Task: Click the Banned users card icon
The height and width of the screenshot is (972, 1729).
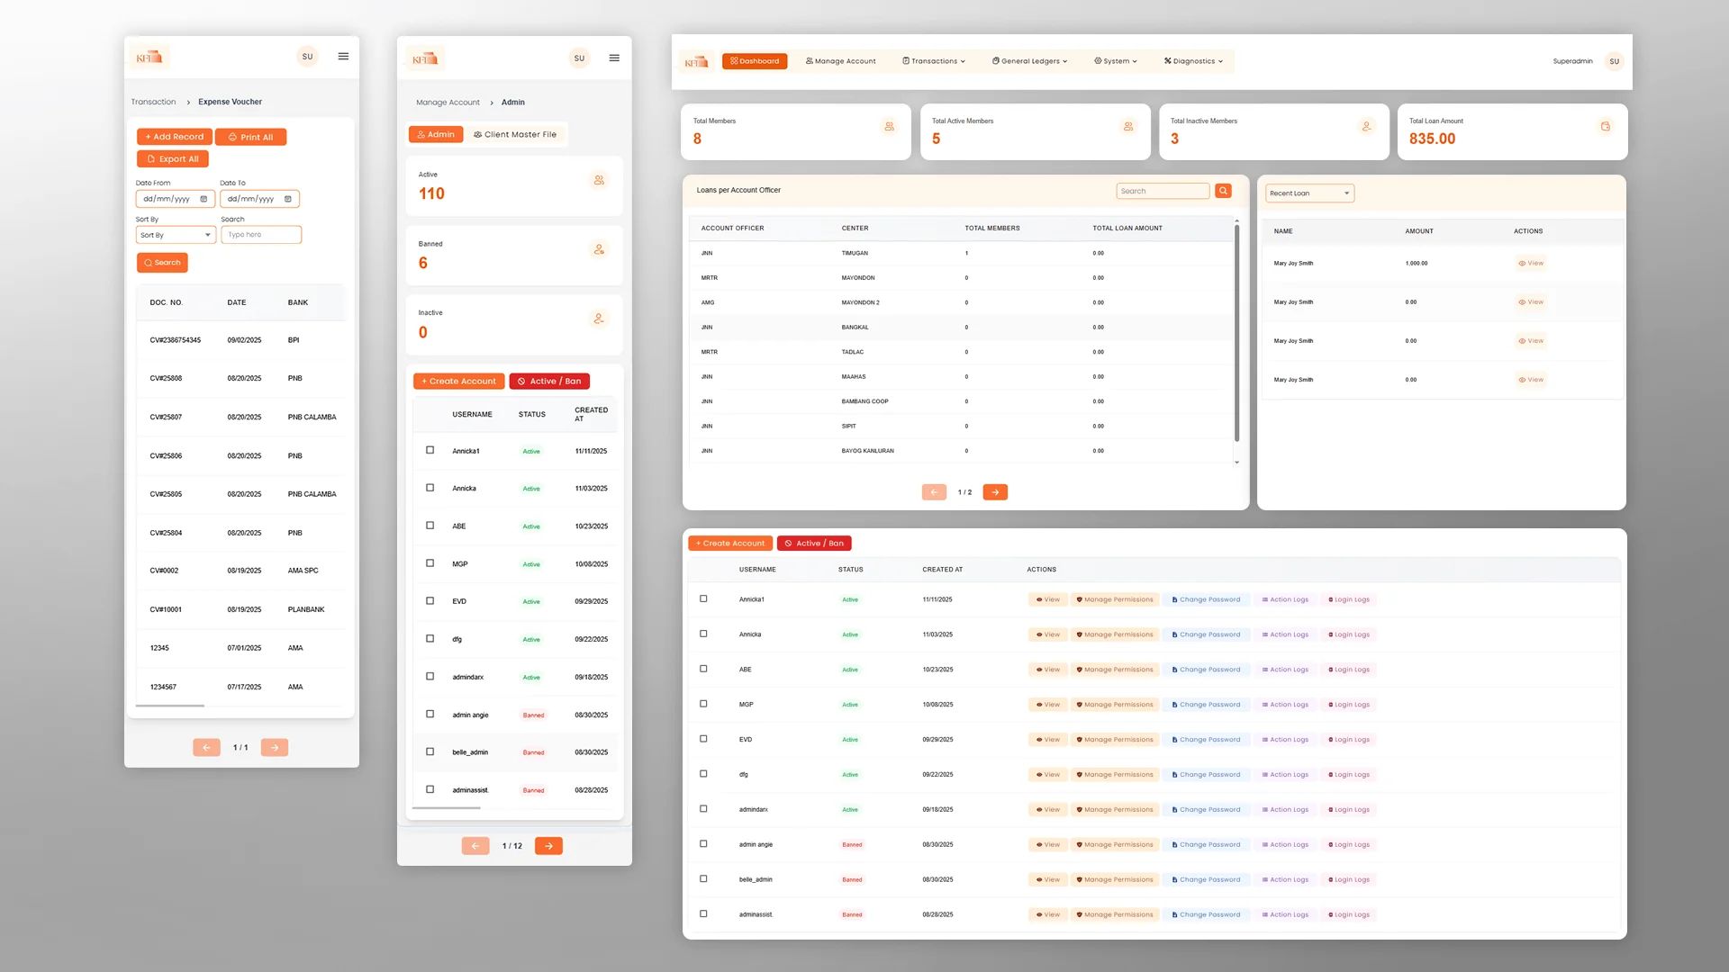Action: (599, 249)
